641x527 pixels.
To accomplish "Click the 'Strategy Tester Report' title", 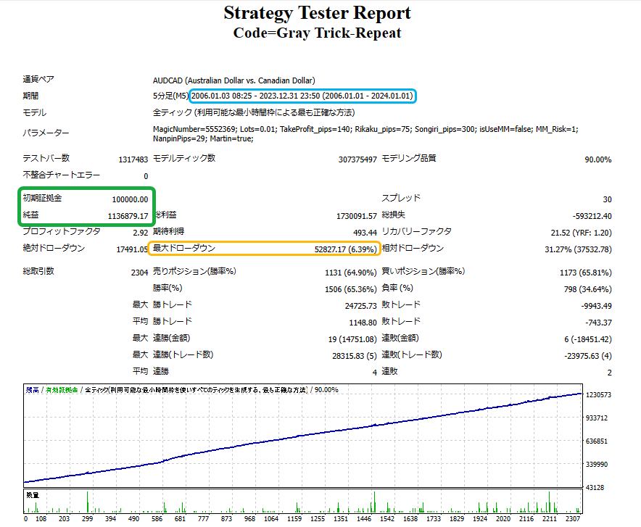I will (317, 13).
